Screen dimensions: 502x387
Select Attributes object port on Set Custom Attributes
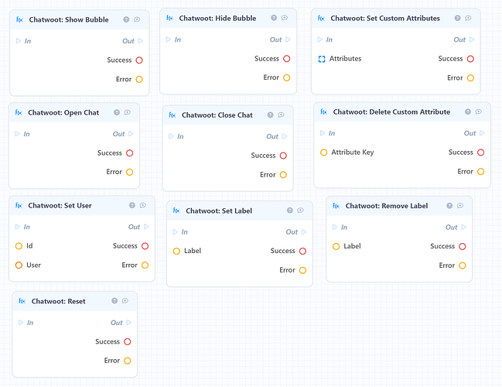coord(322,59)
